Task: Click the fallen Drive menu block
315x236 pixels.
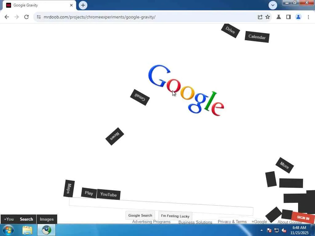Action: [230, 30]
